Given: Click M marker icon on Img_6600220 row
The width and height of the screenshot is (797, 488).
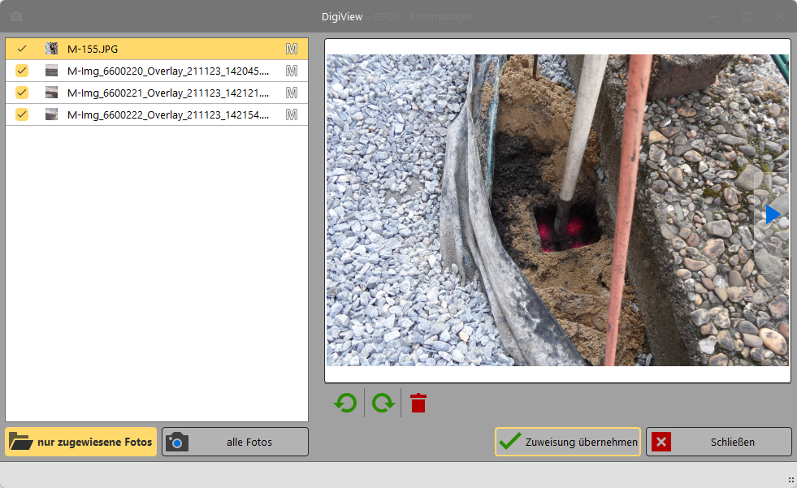Looking at the screenshot, I should pyautogui.click(x=292, y=71).
